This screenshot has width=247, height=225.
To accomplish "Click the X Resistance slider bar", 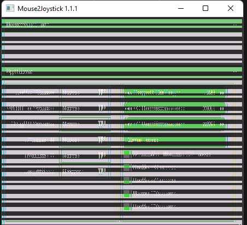I will coord(175,109).
